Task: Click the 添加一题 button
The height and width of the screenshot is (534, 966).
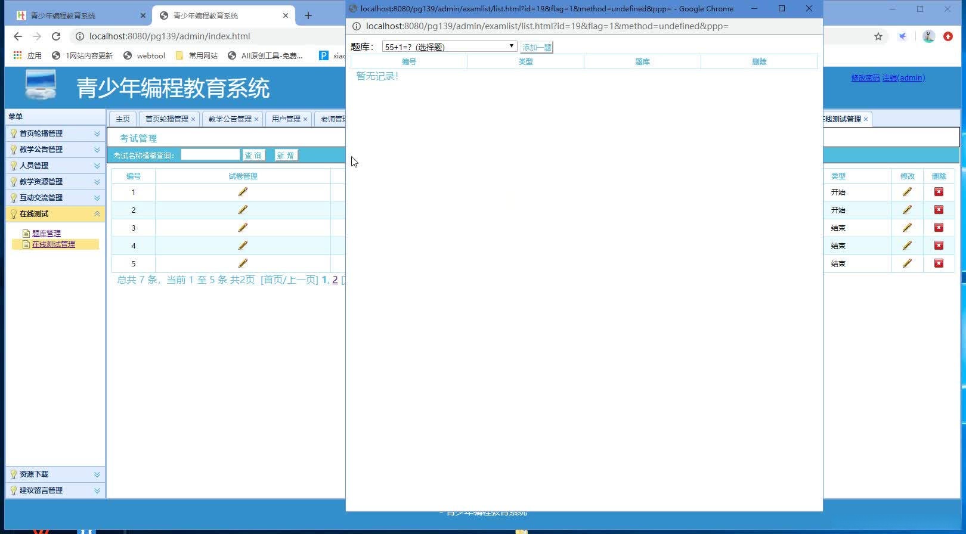Action: tap(537, 47)
